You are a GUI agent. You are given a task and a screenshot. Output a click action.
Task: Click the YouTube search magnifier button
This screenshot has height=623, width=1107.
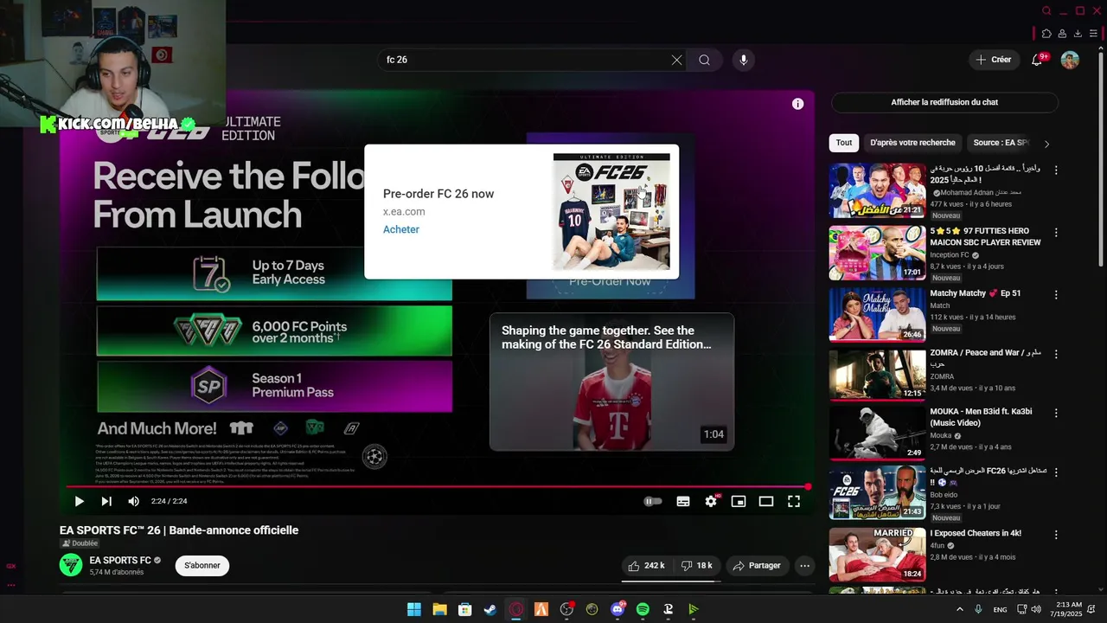[x=705, y=60]
